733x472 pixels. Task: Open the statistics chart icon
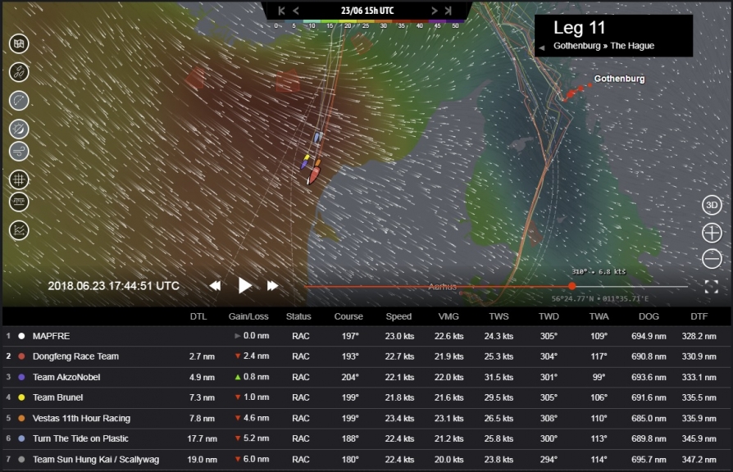coord(19,230)
